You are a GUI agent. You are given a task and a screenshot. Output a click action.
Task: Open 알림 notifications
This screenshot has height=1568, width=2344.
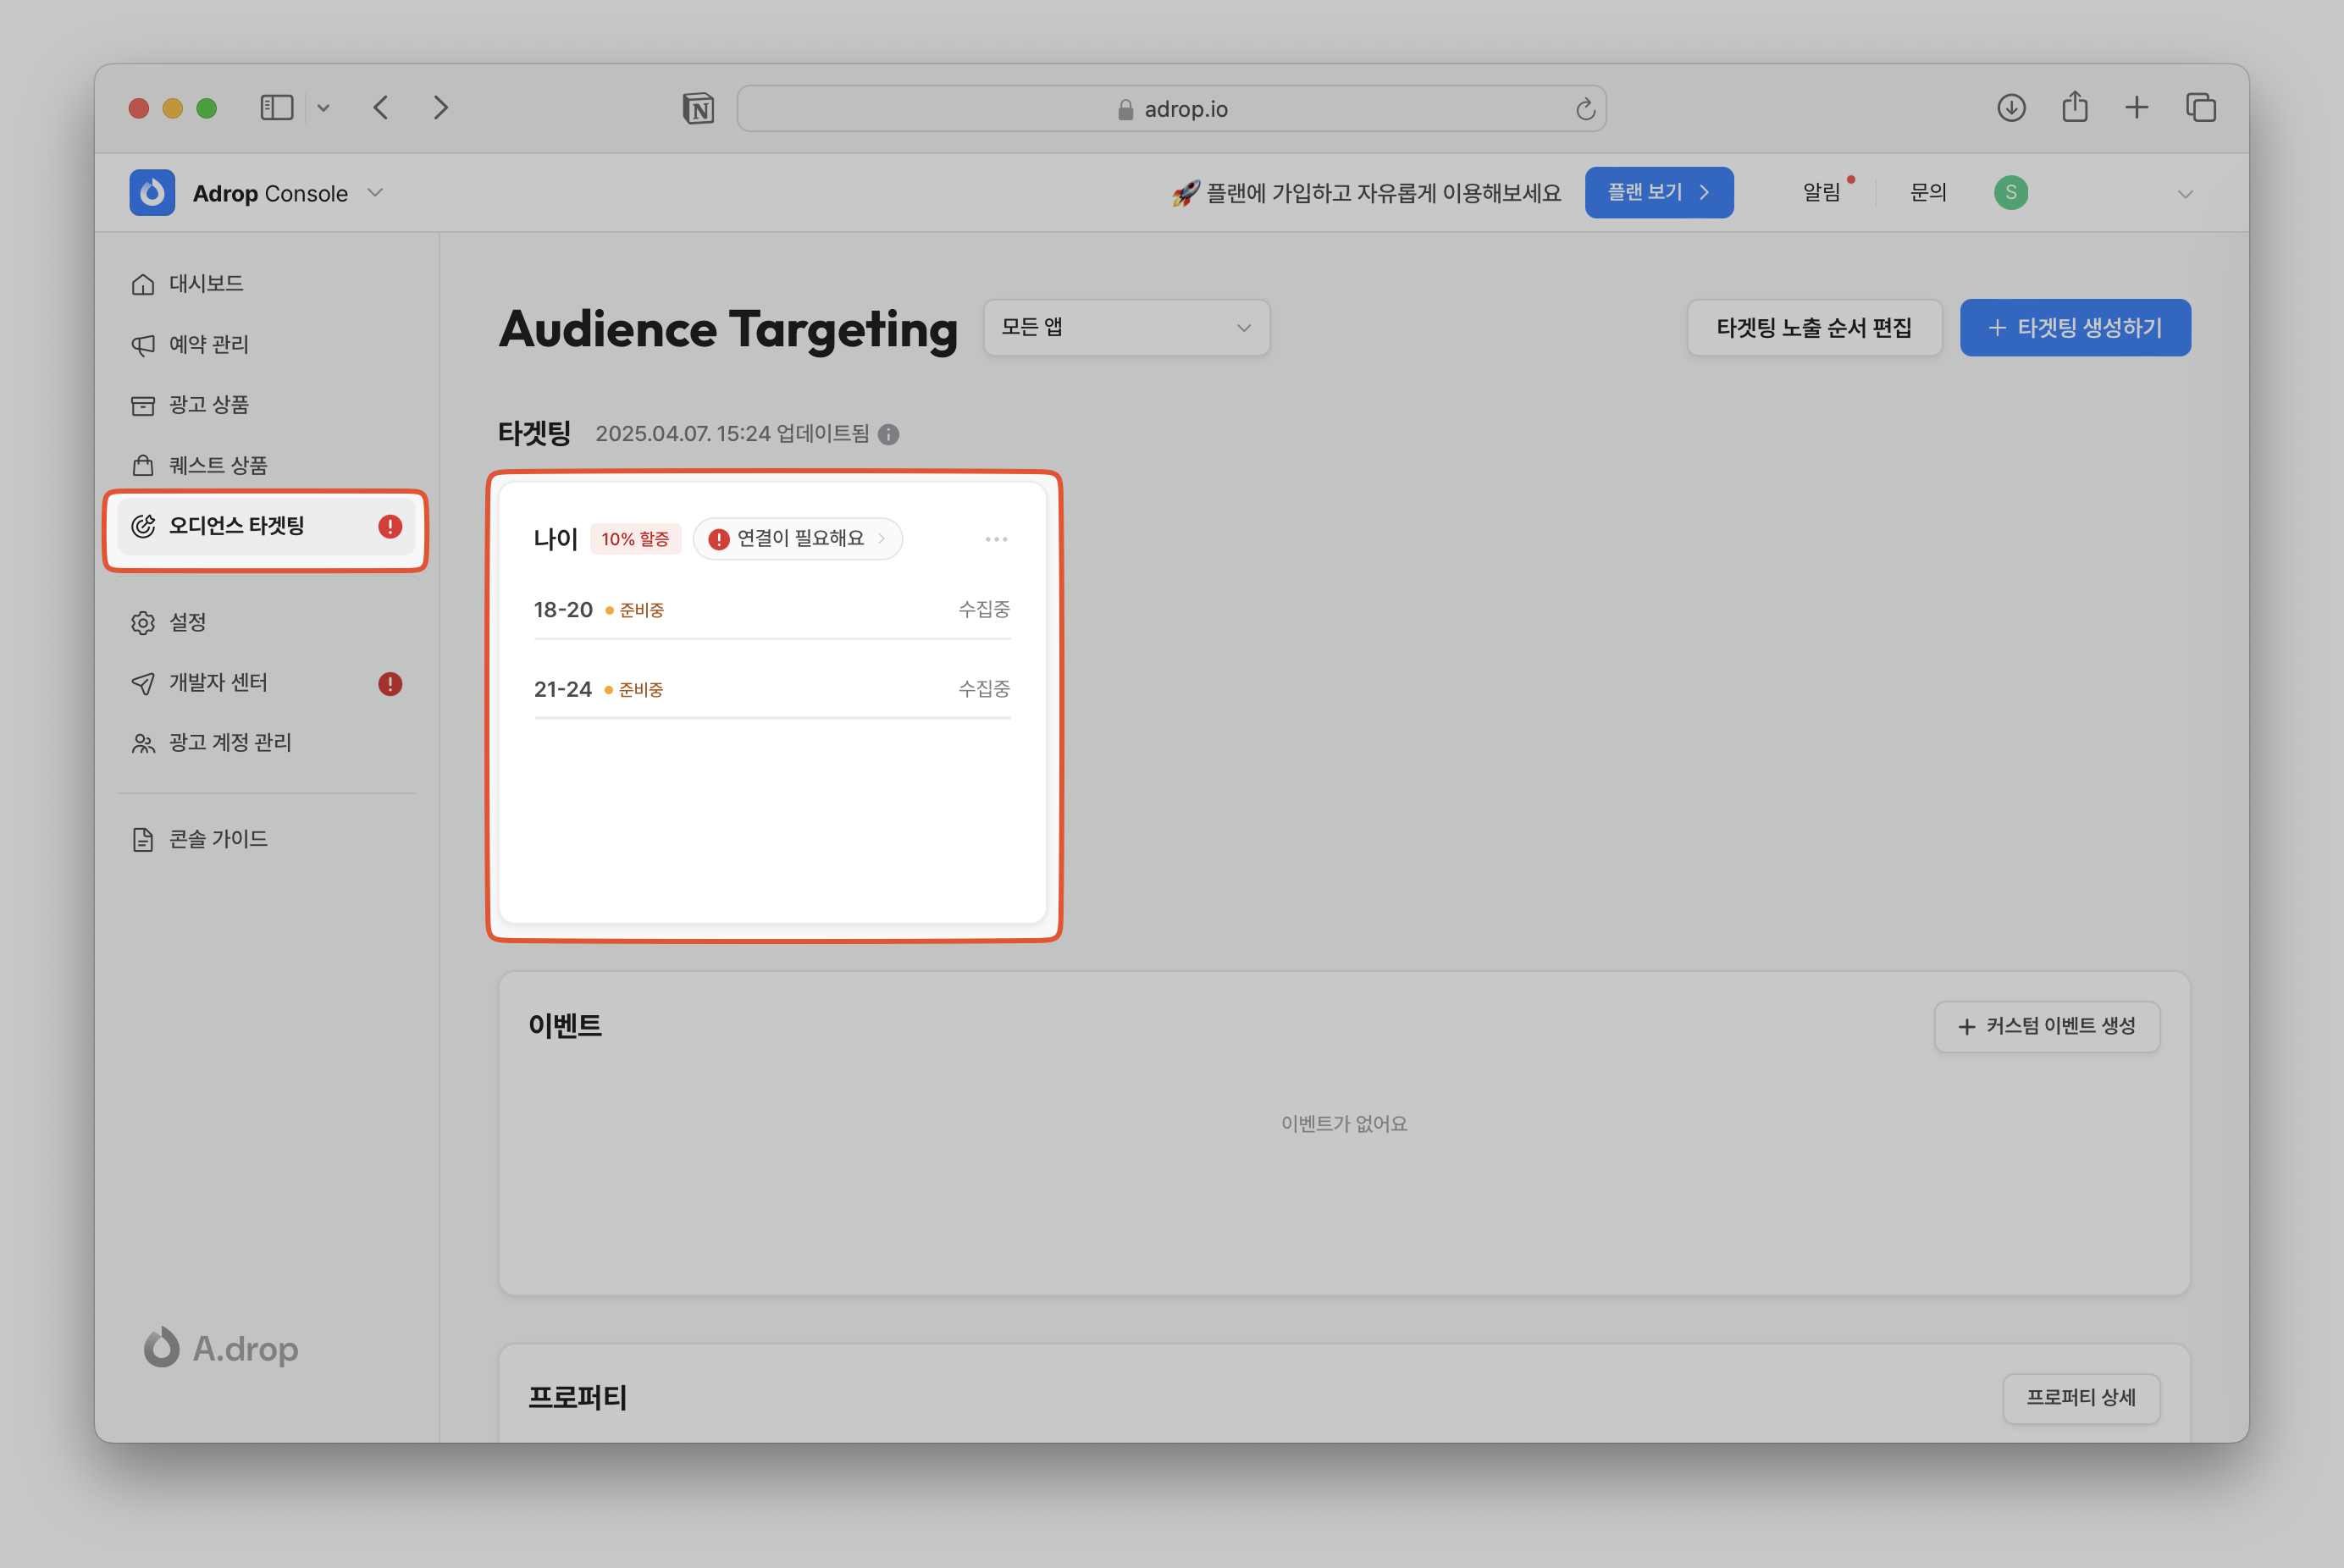coord(1821,192)
